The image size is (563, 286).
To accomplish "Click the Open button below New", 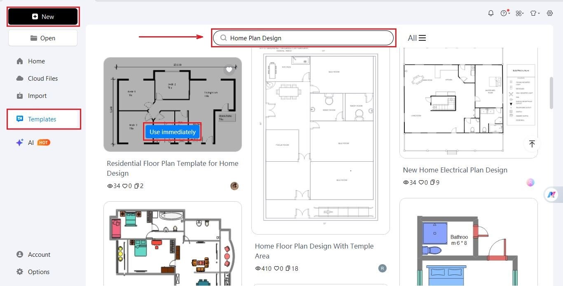I will 42,37.
